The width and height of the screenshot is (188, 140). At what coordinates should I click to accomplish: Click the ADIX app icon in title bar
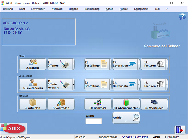pos(3,3)
